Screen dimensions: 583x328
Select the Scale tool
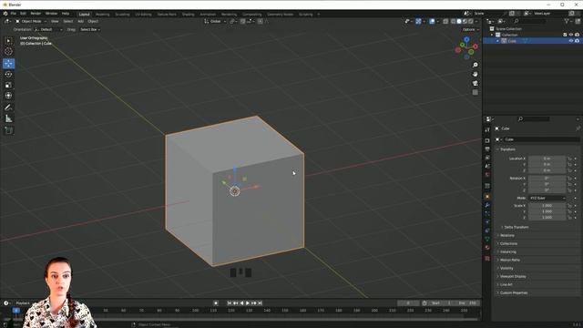click(x=8, y=85)
